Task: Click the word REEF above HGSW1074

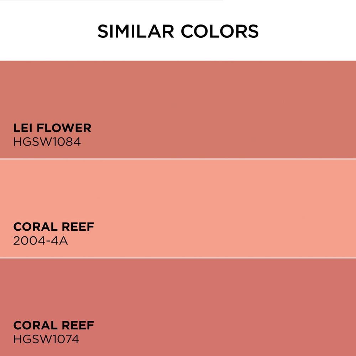Action: point(78,325)
